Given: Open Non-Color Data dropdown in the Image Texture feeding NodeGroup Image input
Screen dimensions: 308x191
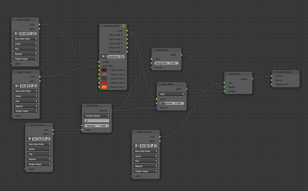Looking at the screenshot, I should (25, 39).
